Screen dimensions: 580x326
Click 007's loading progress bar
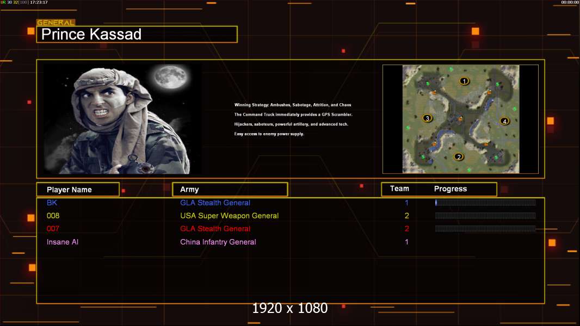(485, 229)
